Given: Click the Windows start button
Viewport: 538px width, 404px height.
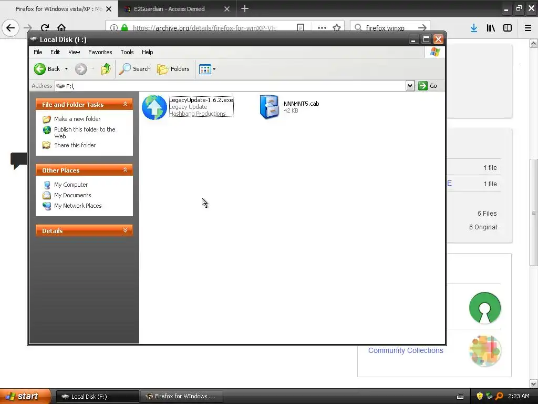Looking at the screenshot, I should click(25, 396).
